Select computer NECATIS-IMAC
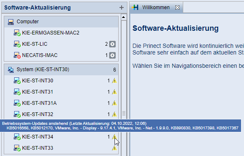 point(61,55)
